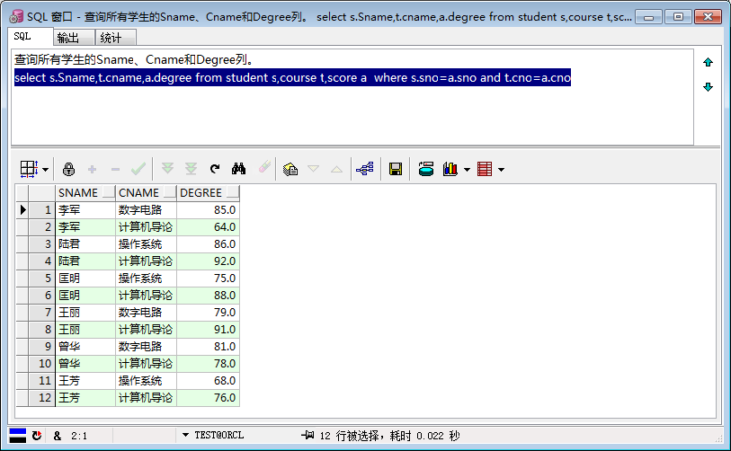731x451 pixels.
Task: Click the pin icon in the status bar
Action: tap(308, 435)
